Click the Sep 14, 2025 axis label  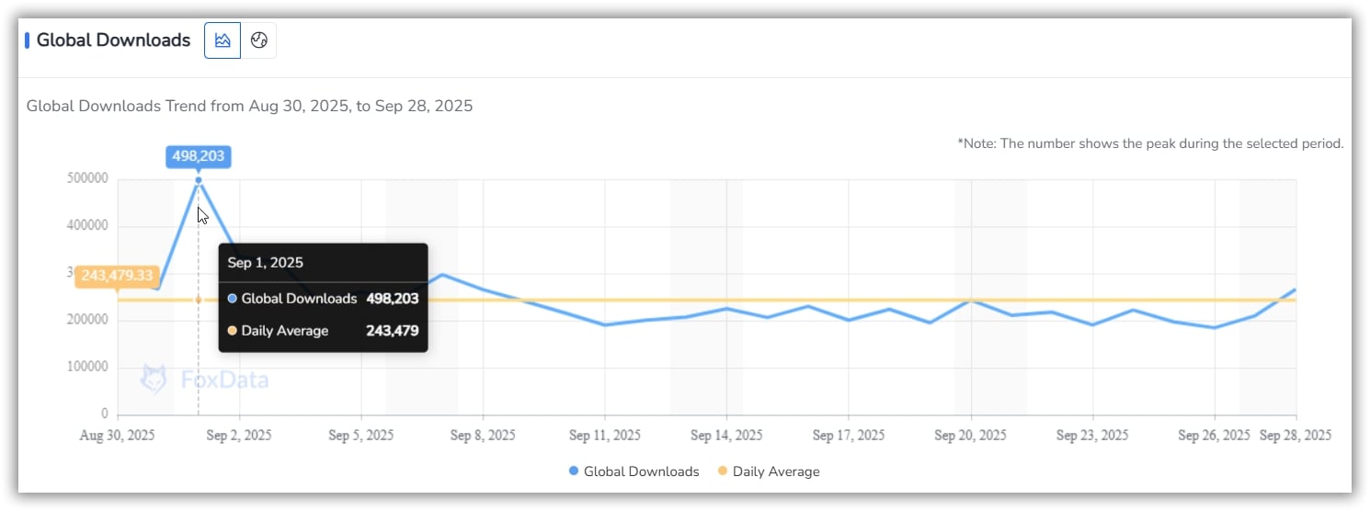(x=726, y=436)
